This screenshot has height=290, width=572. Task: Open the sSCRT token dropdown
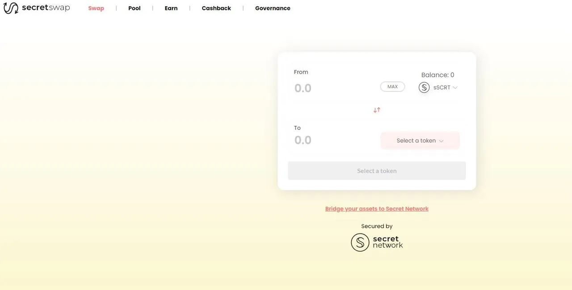tap(438, 87)
